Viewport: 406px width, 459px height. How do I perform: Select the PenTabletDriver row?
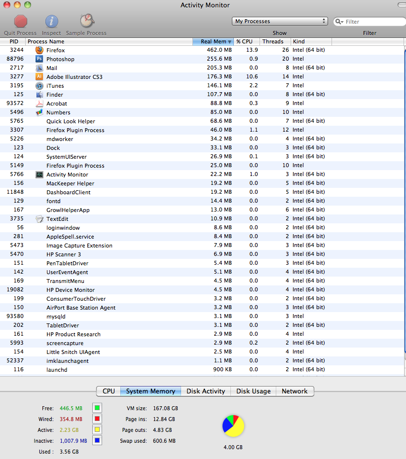point(202,263)
